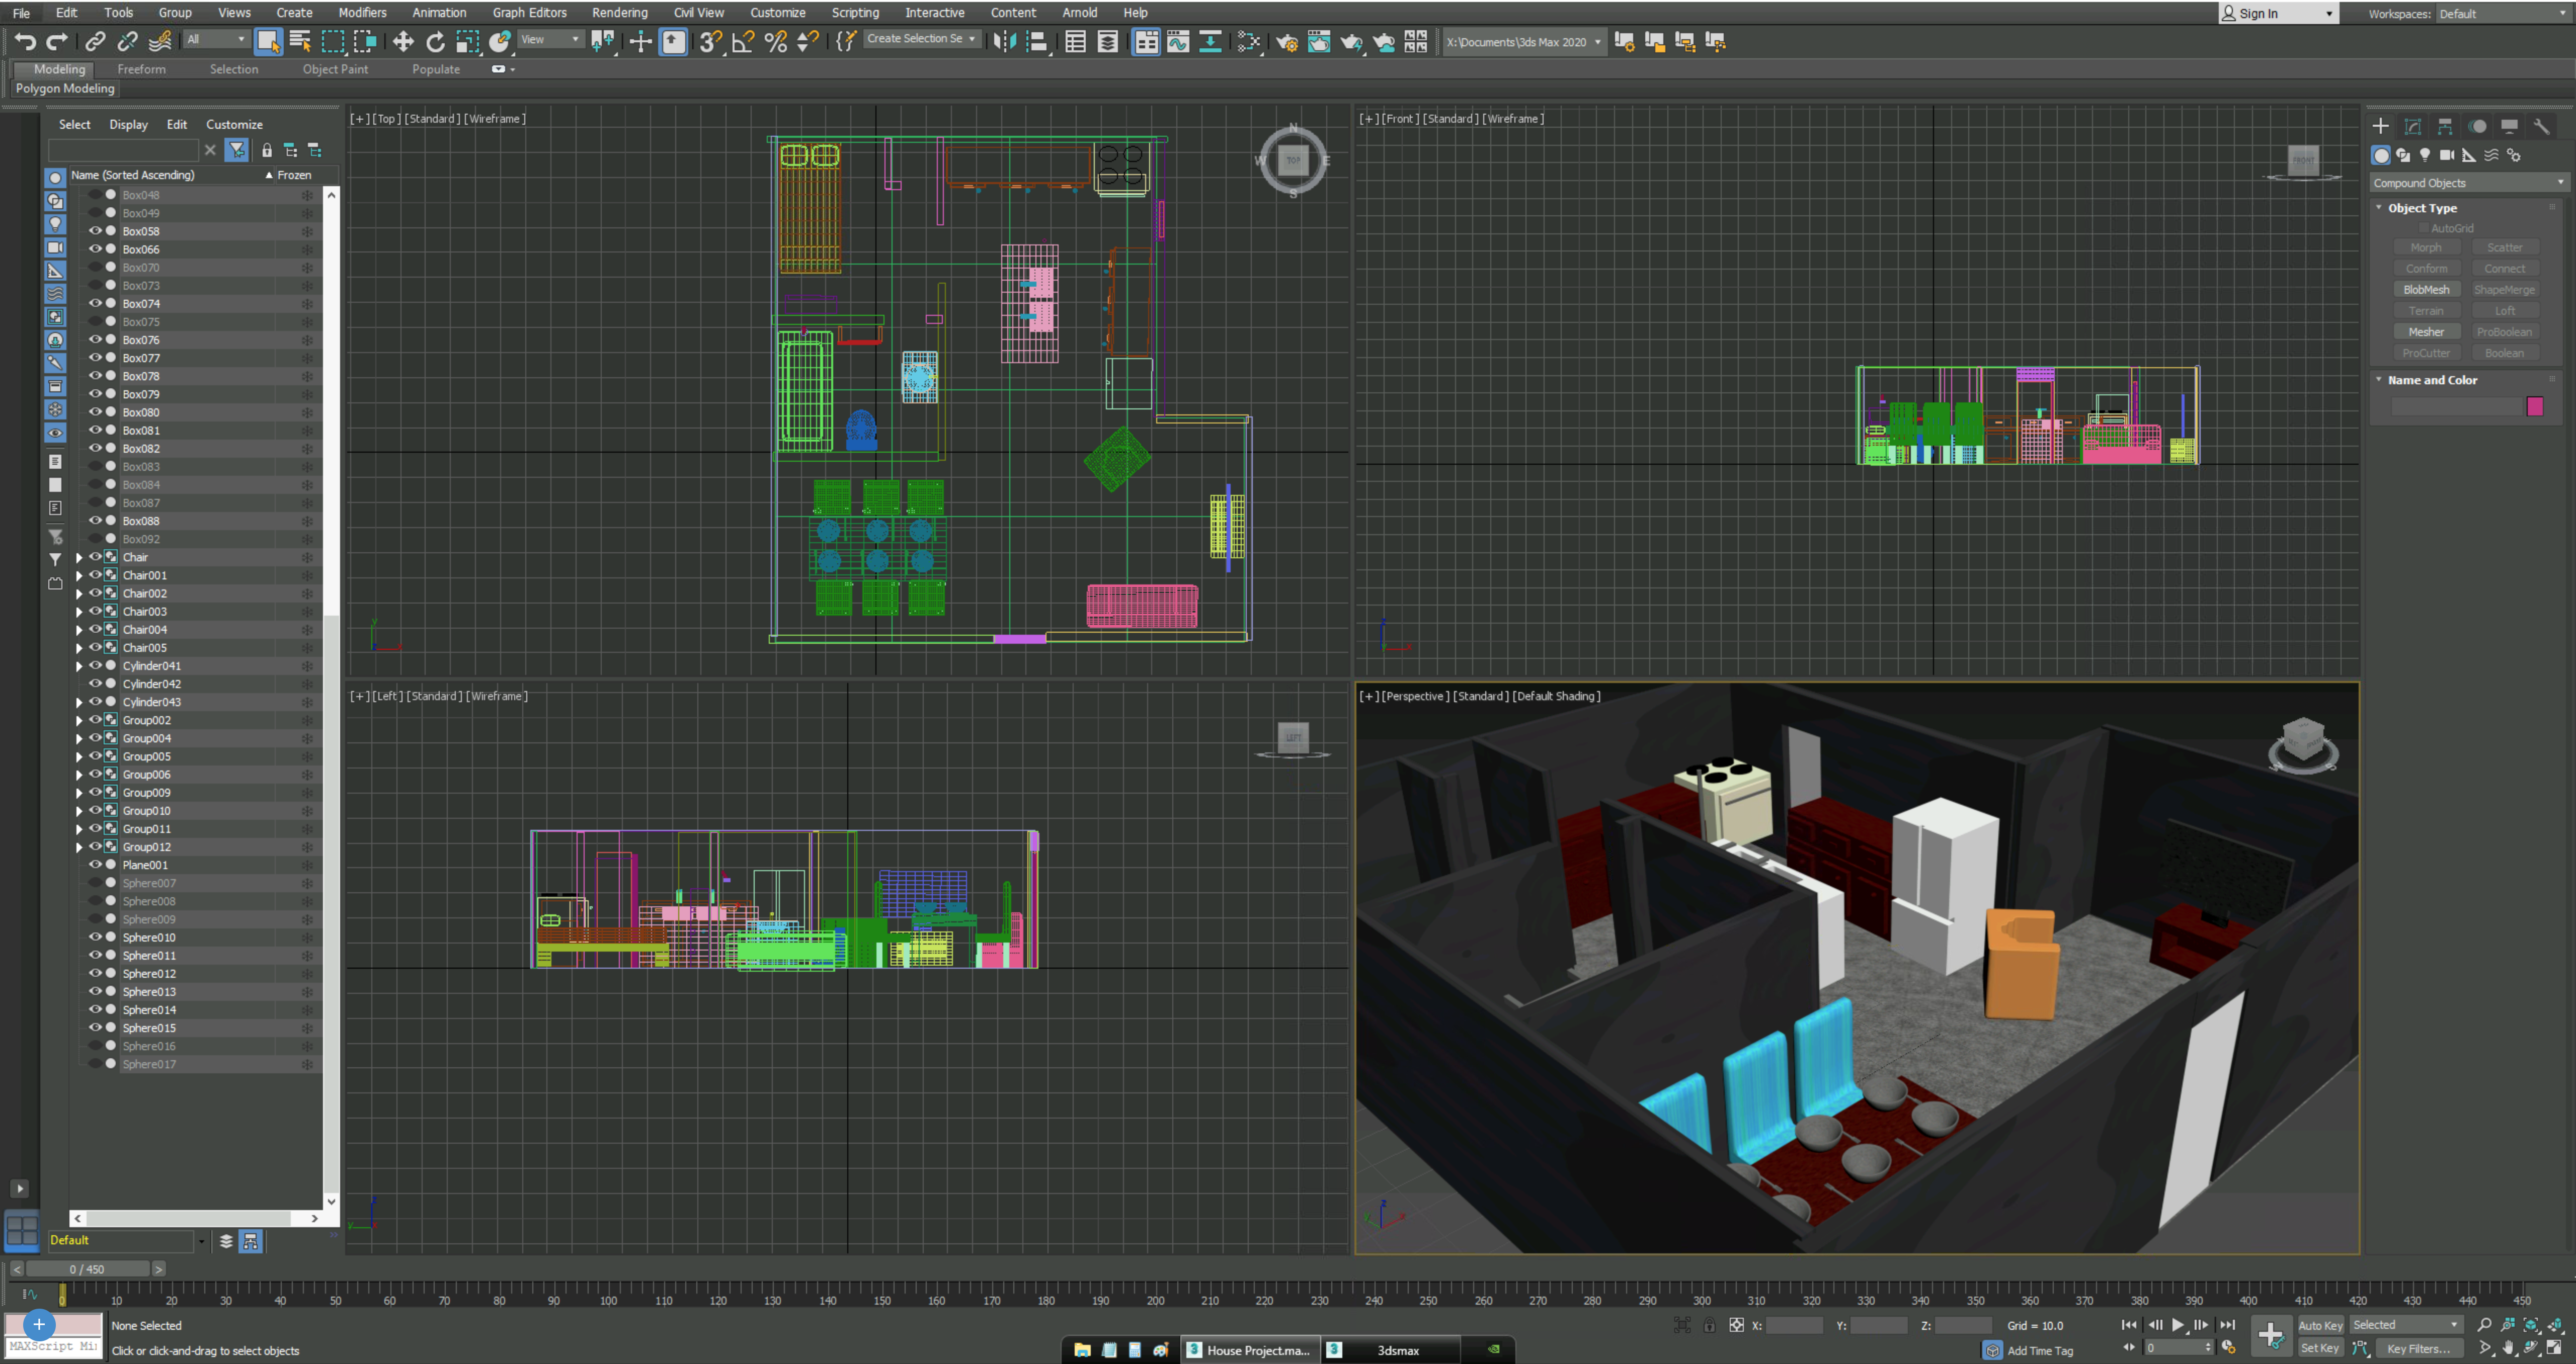Toggle the Angle Snap icon

743,41
